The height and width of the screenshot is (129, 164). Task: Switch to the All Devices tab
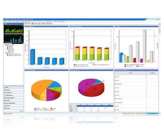35,23
